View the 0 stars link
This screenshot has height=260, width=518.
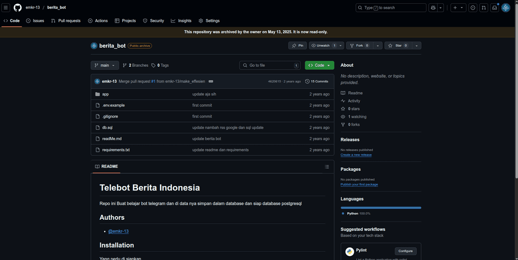(350, 109)
